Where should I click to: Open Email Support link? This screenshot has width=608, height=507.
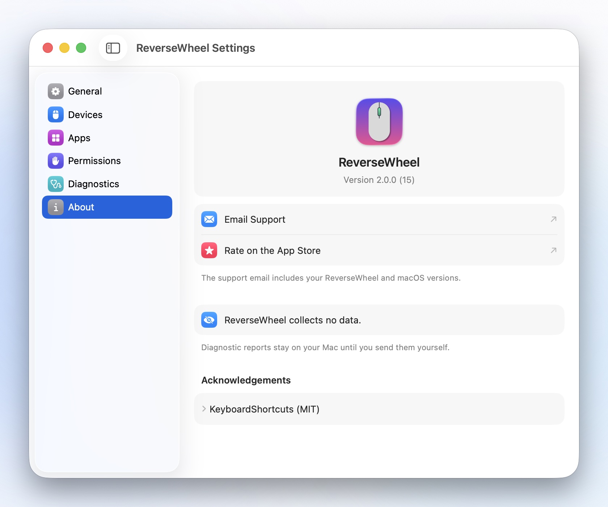379,219
